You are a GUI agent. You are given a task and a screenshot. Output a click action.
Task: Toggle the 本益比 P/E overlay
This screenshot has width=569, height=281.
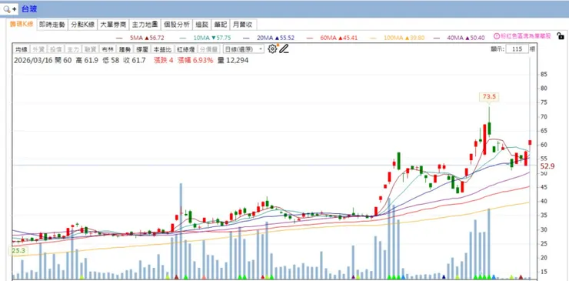pos(161,49)
